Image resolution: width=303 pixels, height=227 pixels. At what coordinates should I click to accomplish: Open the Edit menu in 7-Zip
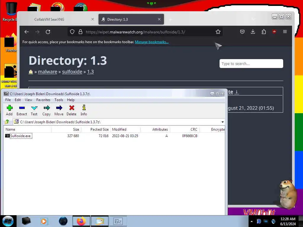(x=17, y=100)
